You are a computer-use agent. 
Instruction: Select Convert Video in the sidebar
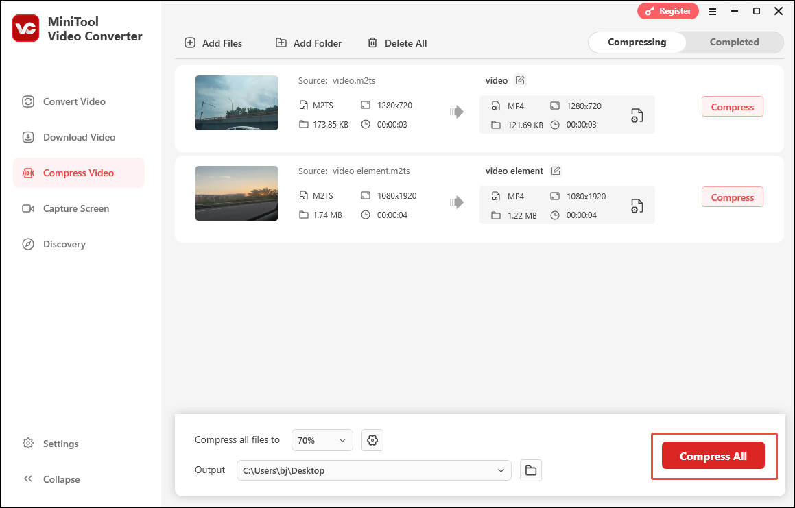73,101
